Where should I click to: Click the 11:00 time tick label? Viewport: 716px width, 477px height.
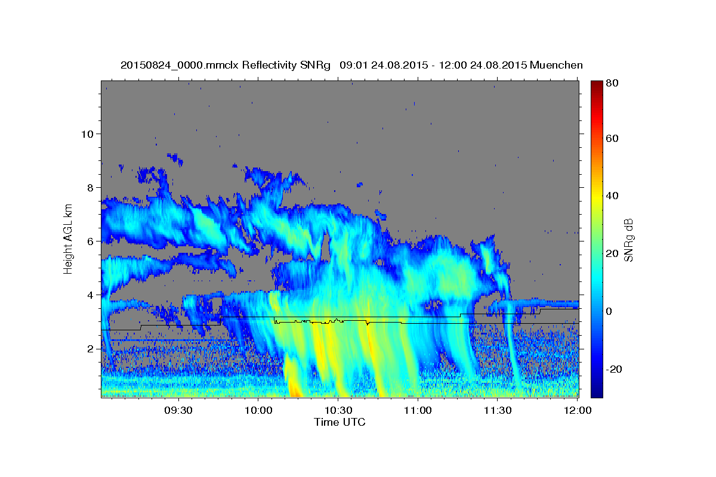pyautogui.click(x=418, y=411)
